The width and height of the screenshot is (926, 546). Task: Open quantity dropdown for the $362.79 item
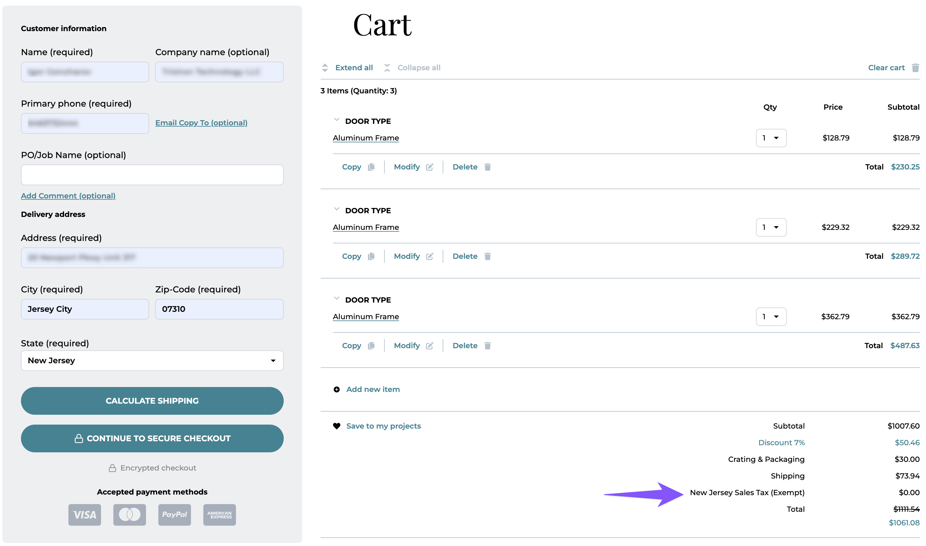coord(771,317)
